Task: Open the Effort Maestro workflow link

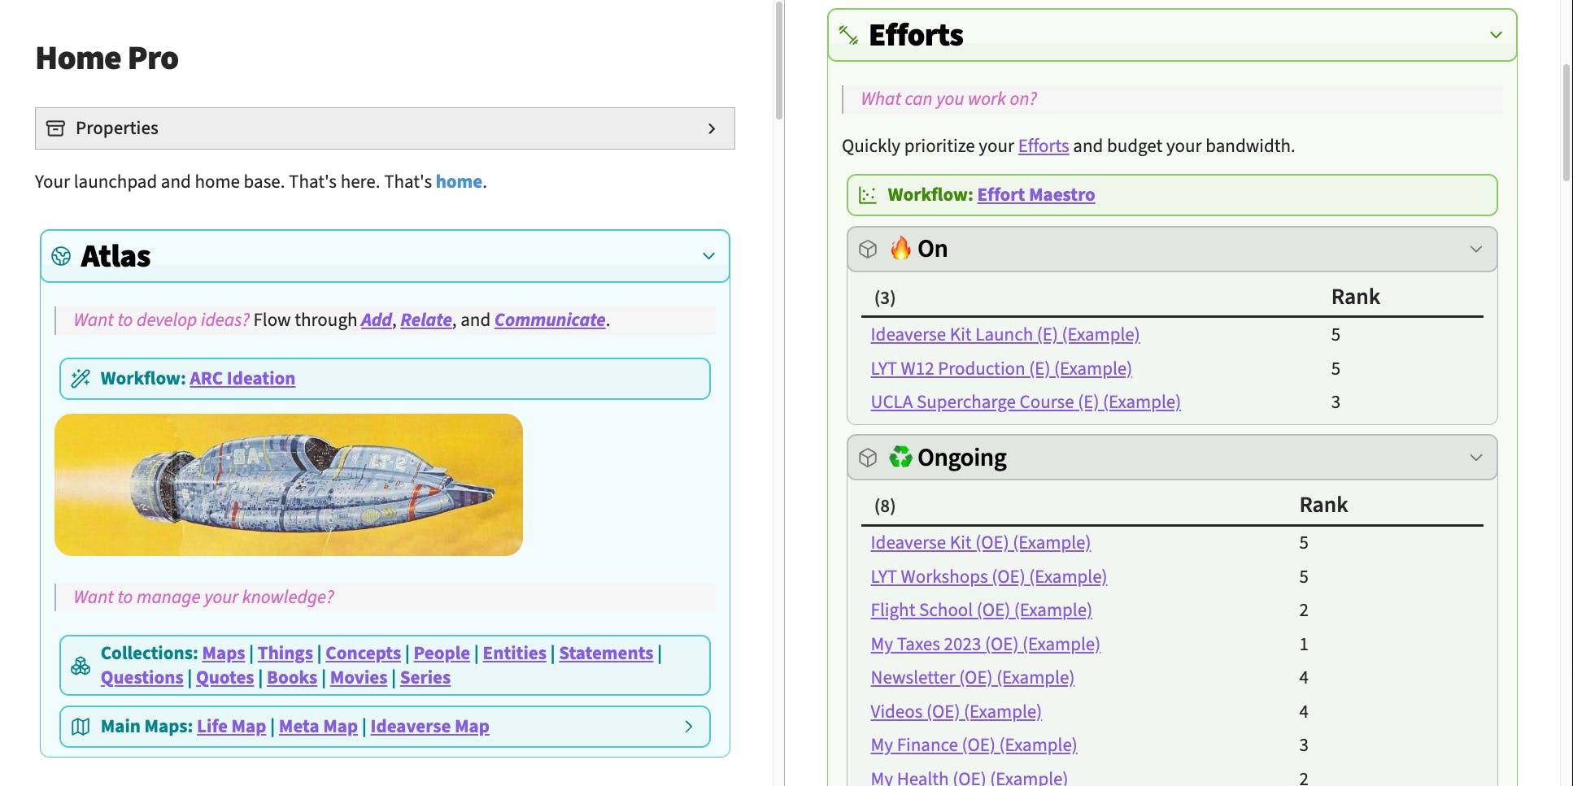Action: [1036, 195]
